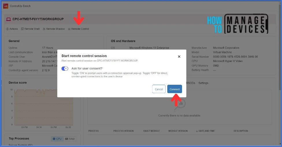The height and width of the screenshot is (147, 282).
Task: Click the PROCESS column header
Action: 93,131
